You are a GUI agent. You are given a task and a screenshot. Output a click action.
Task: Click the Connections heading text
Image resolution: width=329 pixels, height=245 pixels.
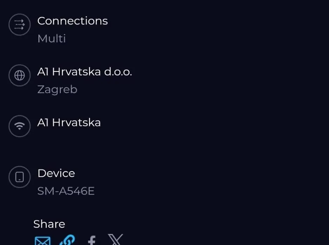(73, 21)
